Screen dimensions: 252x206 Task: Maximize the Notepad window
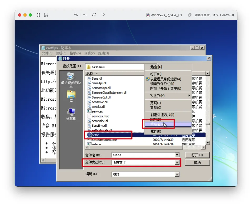click(x=197, y=48)
